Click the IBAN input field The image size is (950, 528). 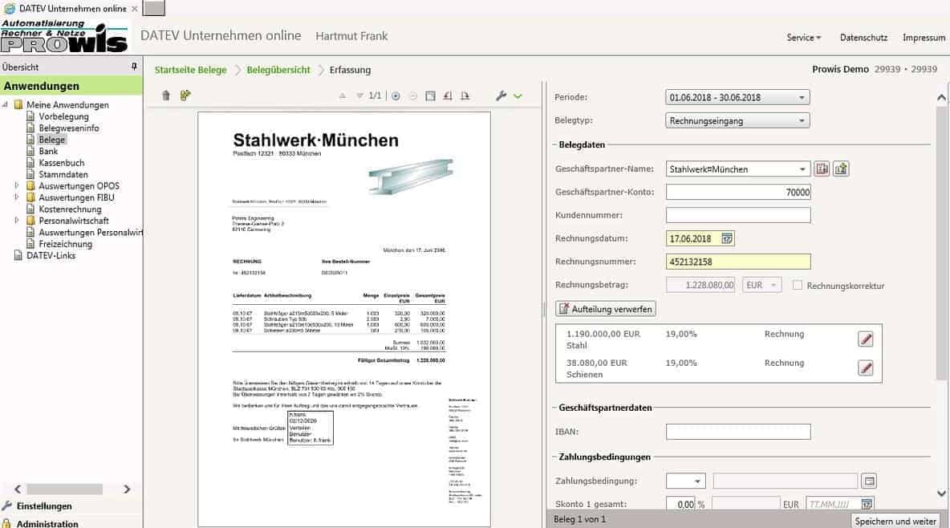(x=738, y=432)
